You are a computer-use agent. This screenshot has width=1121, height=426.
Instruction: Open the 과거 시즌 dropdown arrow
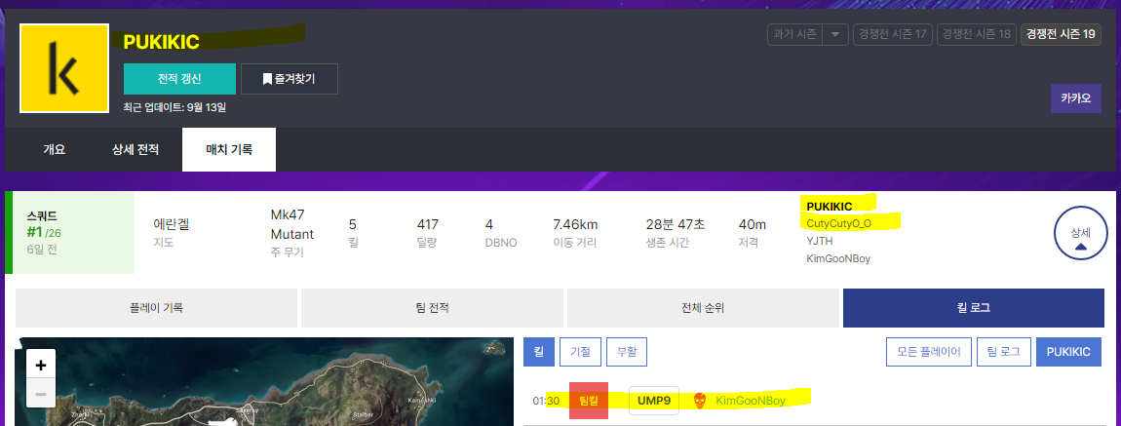coord(834,35)
